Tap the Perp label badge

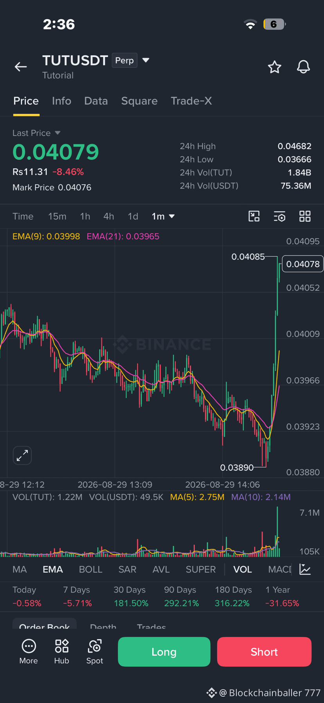pyautogui.click(x=124, y=60)
